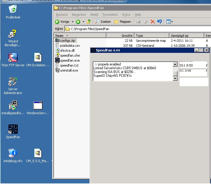The image size is (211, 184).
Task: Sort by Type column header
Action: click(x=152, y=36)
